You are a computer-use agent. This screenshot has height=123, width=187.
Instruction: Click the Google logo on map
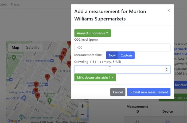click(14, 121)
